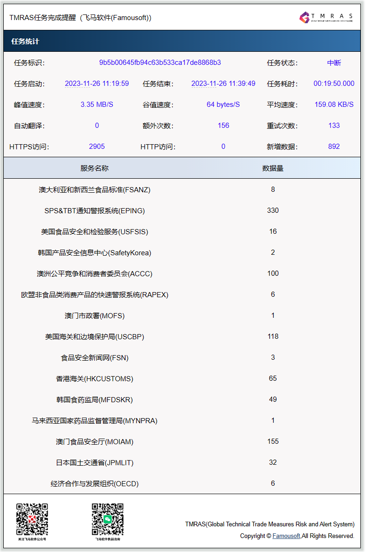Click task duration value 00:19:50.000

334,84
